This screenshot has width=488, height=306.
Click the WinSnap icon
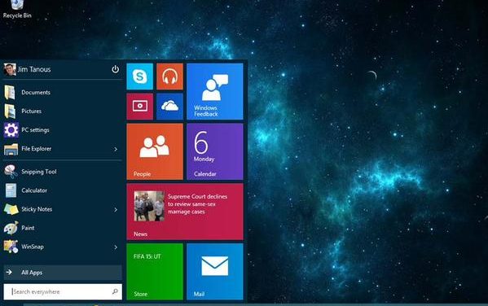coord(11,247)
